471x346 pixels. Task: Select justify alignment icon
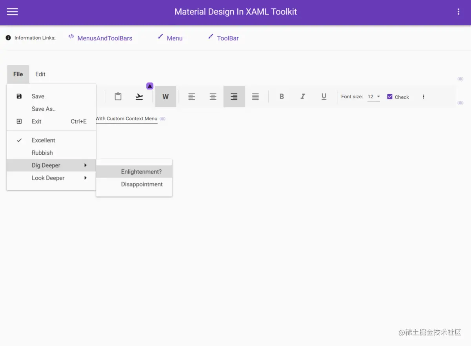click(x=255, y=97)
